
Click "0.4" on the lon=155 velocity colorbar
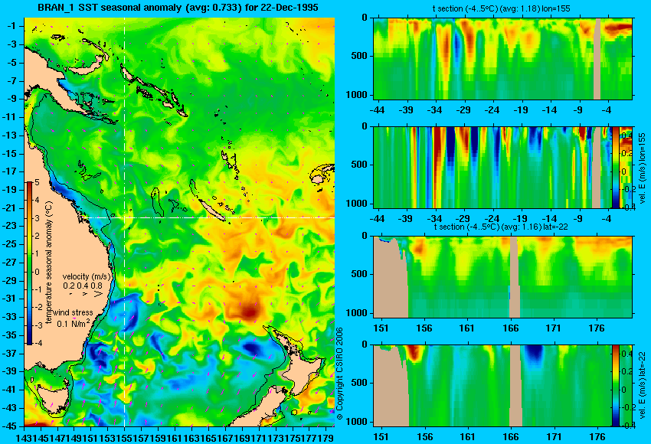tap(626, 135)
